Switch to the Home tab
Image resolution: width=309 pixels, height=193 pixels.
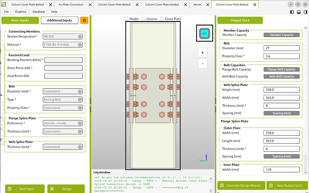tap(197, 4)
